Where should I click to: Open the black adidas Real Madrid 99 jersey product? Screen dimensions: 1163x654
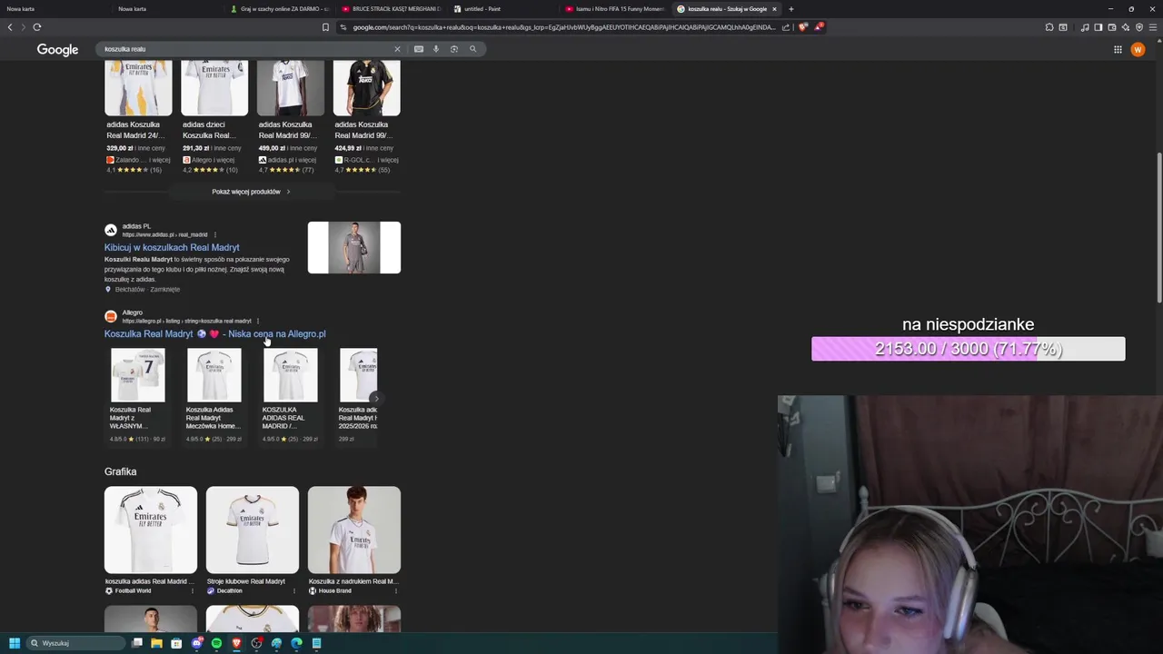pyautogui.click(x=366, y=118)
